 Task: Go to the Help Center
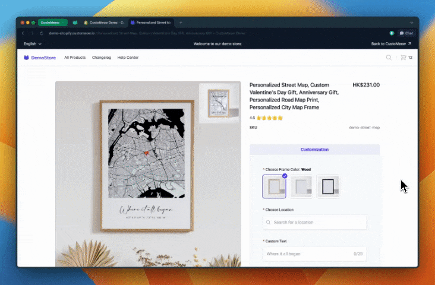point(128,58)
